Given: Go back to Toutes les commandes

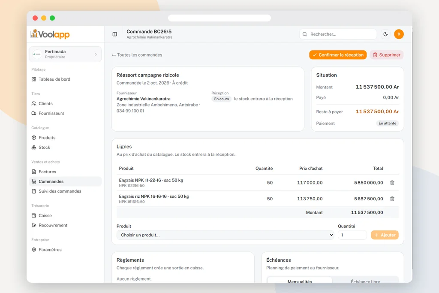Looking at the screenshot, I should (x=137, y=55).
